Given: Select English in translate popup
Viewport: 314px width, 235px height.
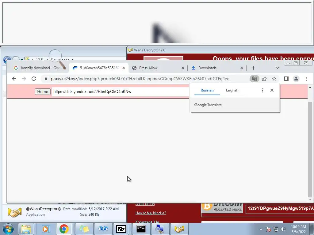Looking at the screenshot, I should tap(232, 90).
